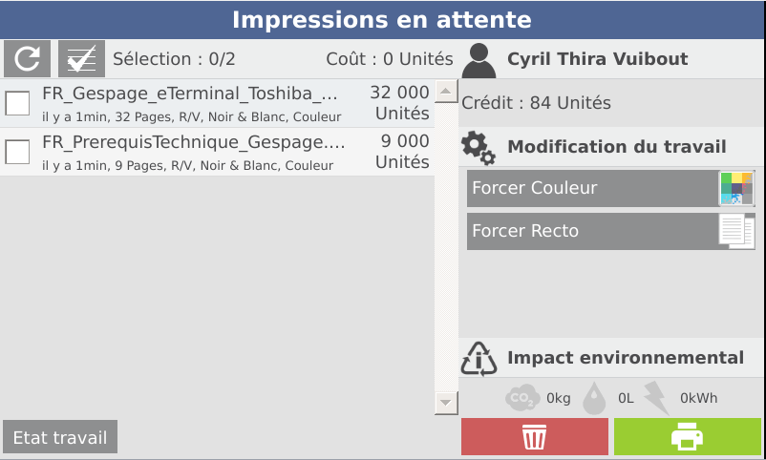Click the lightning bolt energy icon

(656, 398)
